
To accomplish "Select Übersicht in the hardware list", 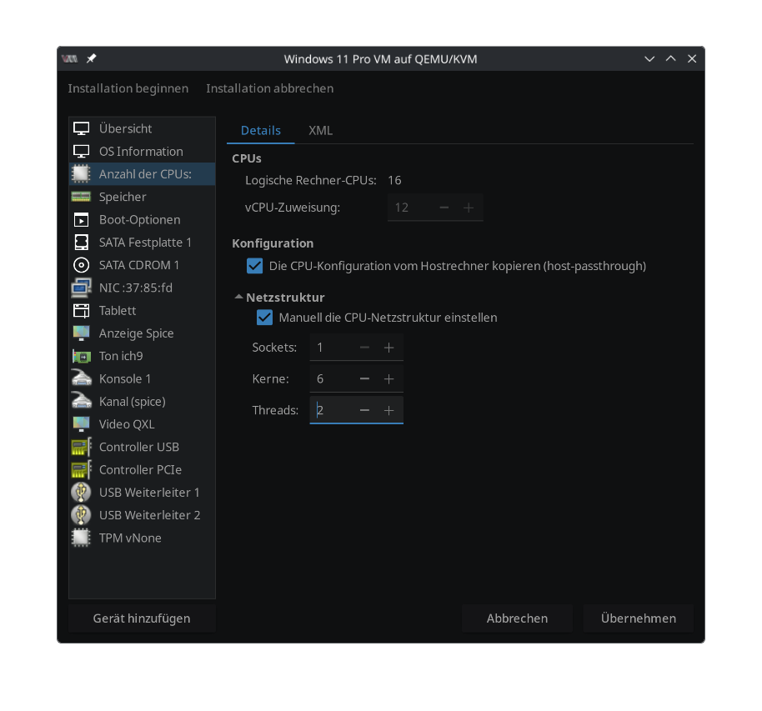I will 142,129.
